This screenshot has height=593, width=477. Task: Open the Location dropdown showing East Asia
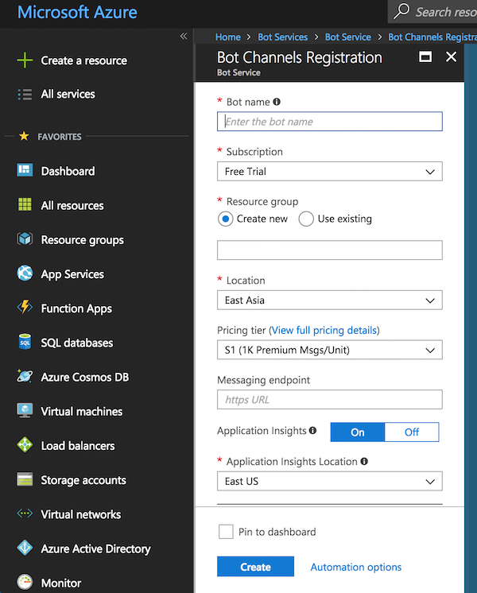click(329, 300)
